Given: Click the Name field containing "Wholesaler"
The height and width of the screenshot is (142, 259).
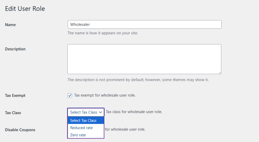Looking at the screenshot, I should (144, 24).
